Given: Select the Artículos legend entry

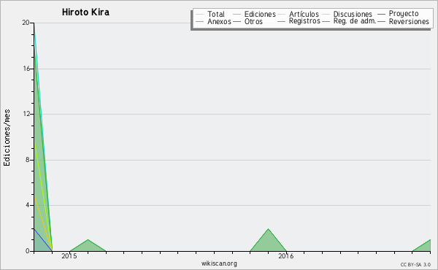Looking at the screenshot, I should coord(304,14).
